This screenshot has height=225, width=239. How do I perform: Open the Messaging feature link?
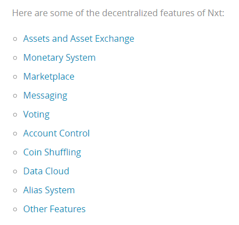coord(45,96)
